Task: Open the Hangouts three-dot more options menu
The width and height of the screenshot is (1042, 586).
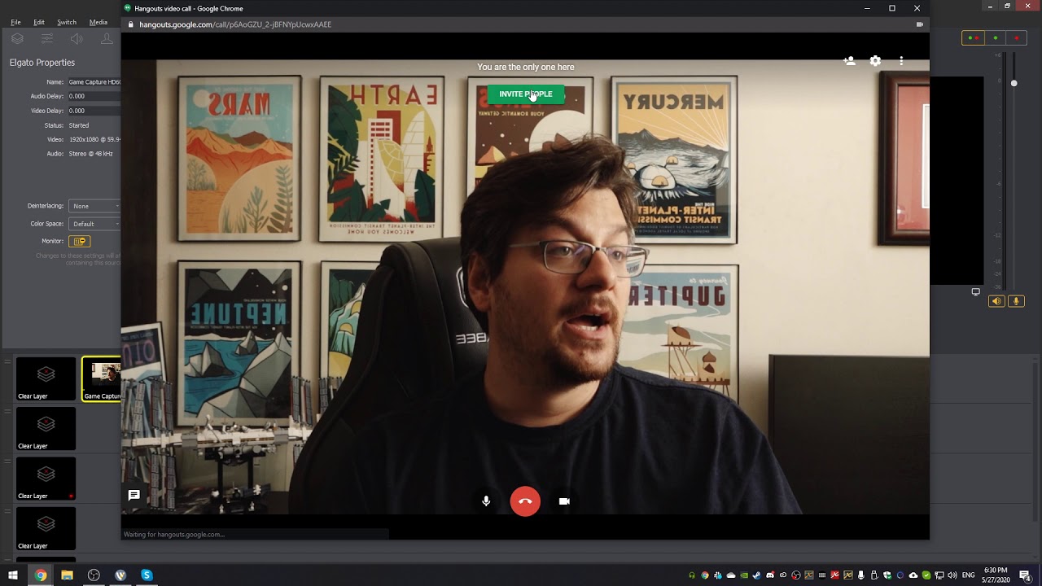Action: [901, 61]
